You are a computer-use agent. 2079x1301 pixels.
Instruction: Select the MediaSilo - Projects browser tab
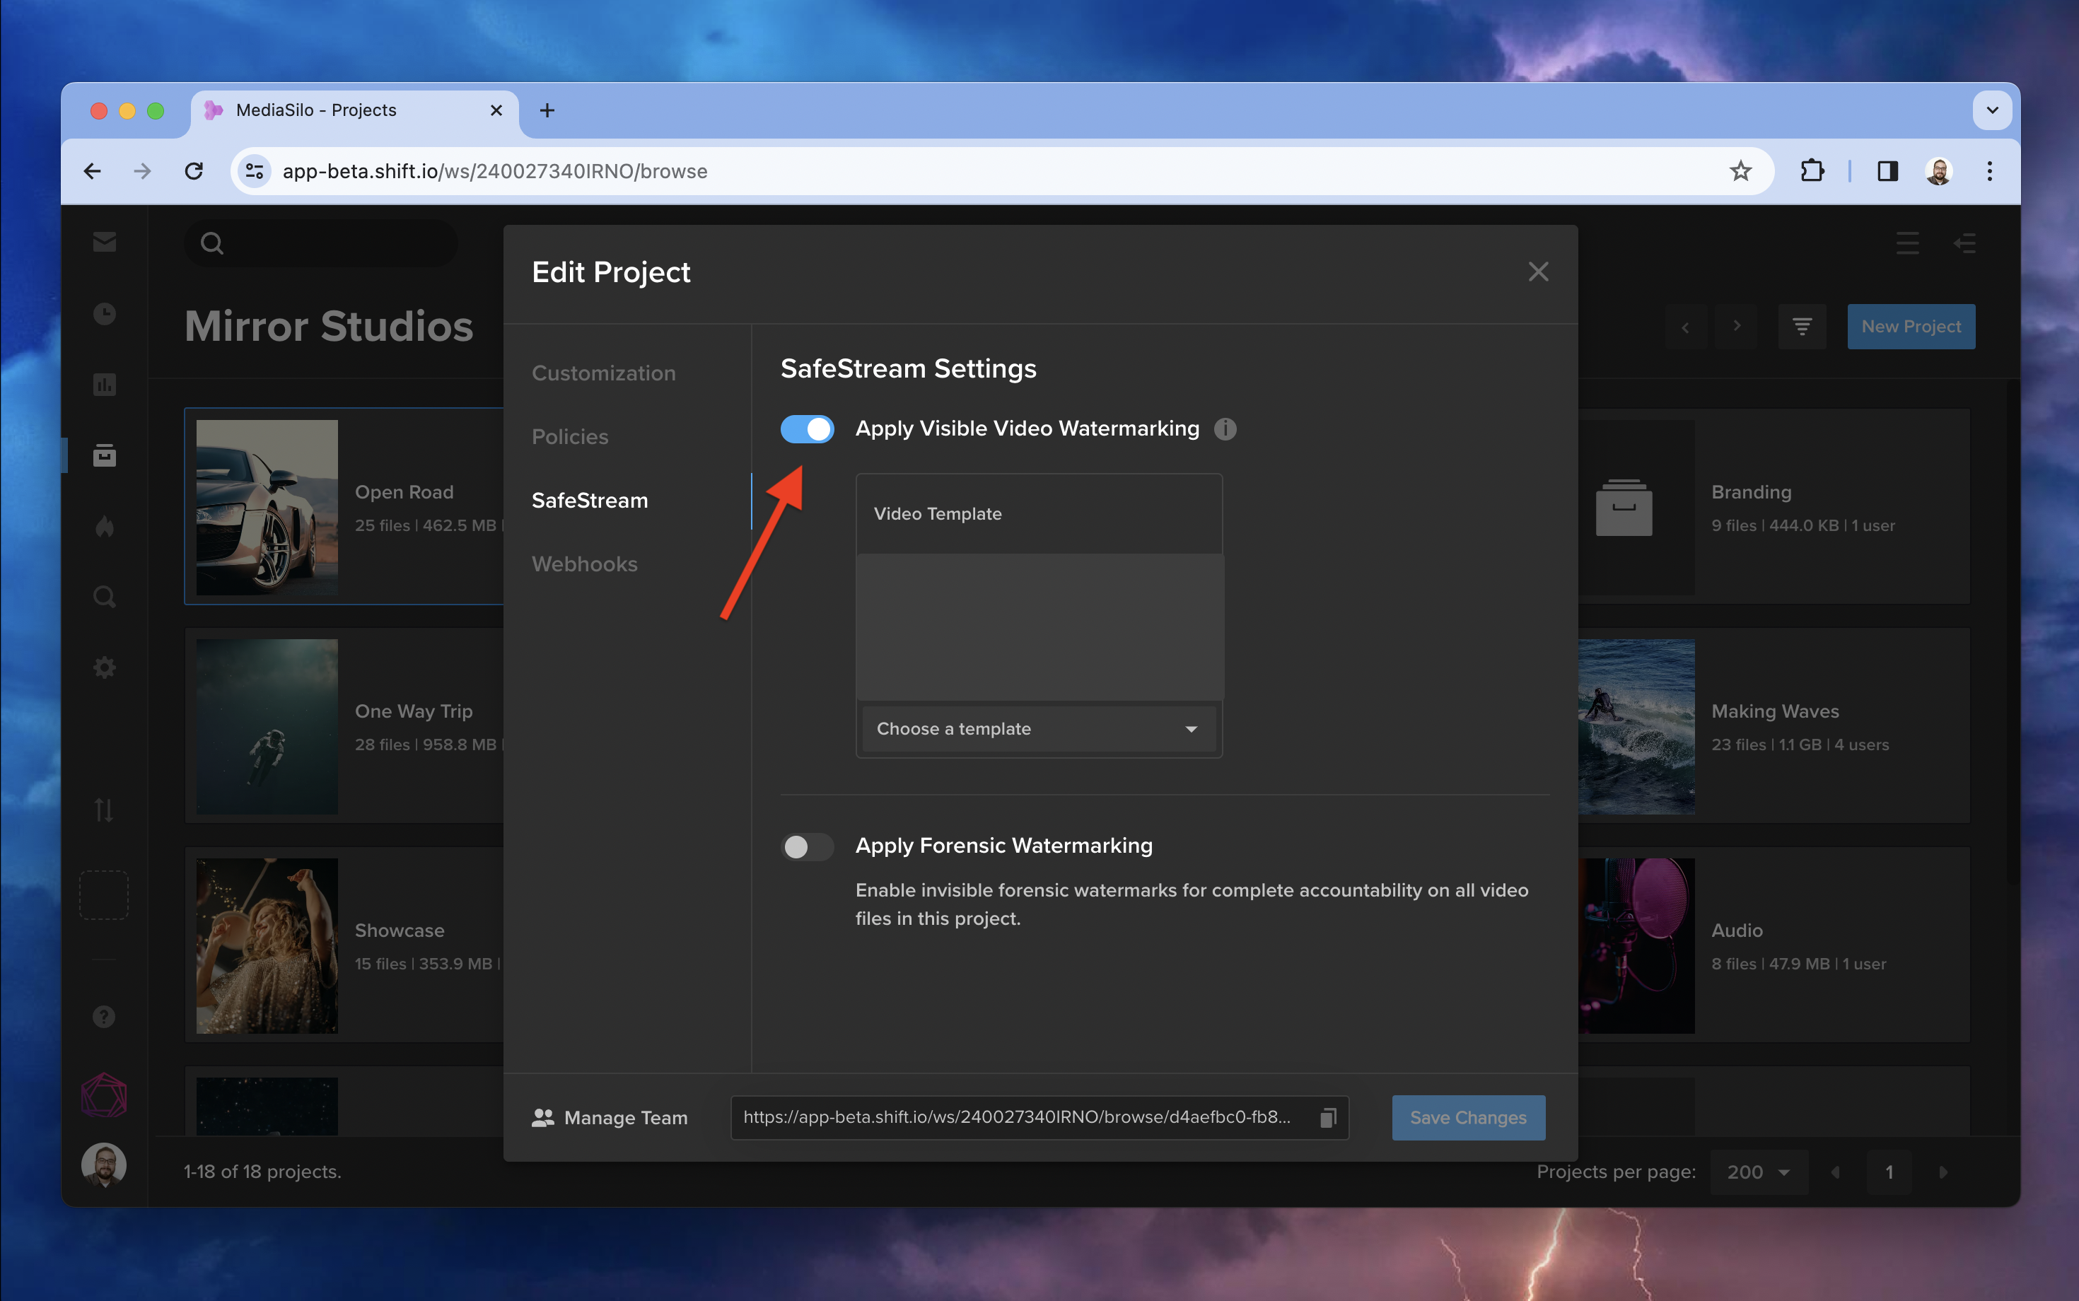pos(354,112)
